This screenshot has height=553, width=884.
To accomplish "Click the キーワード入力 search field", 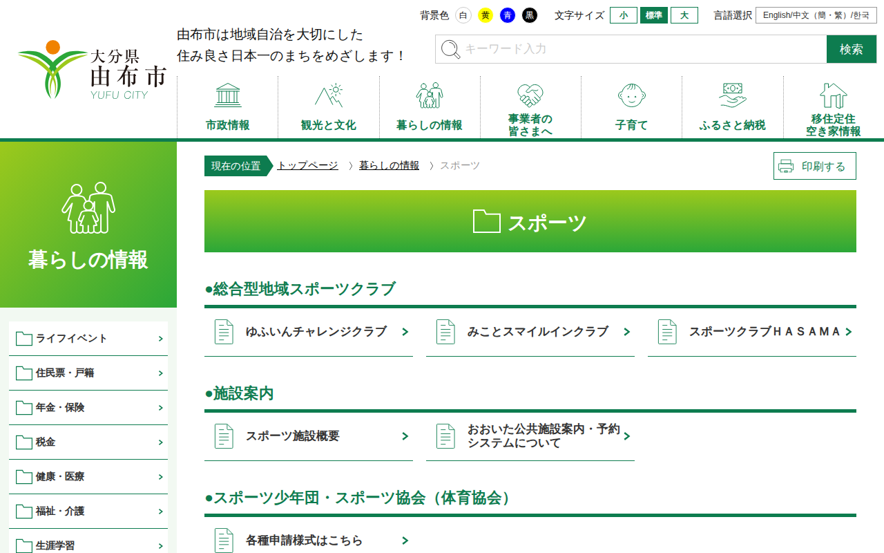I will 631,49.
